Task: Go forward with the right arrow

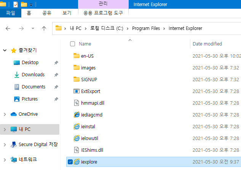Action: (x=21, y=28)
